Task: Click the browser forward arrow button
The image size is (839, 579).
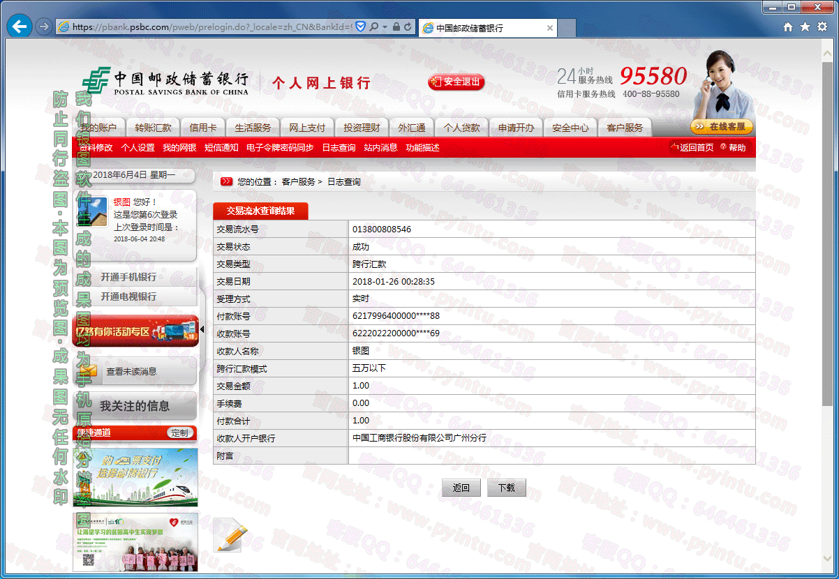Action: tap(43, 27)
